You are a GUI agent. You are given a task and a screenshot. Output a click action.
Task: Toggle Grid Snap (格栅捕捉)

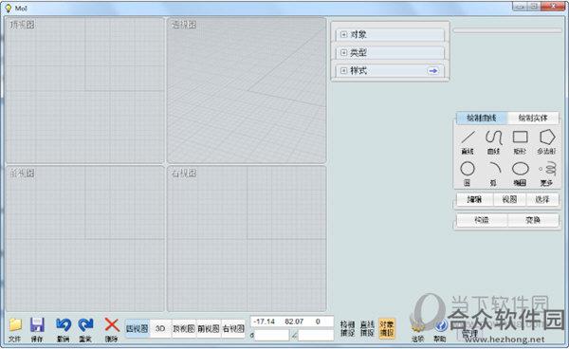pos(347,328)
